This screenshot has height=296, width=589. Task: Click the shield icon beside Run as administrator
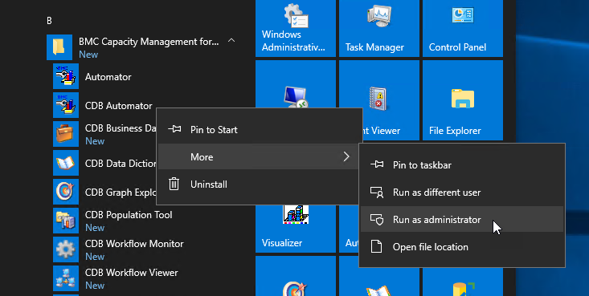pos(377,220)
